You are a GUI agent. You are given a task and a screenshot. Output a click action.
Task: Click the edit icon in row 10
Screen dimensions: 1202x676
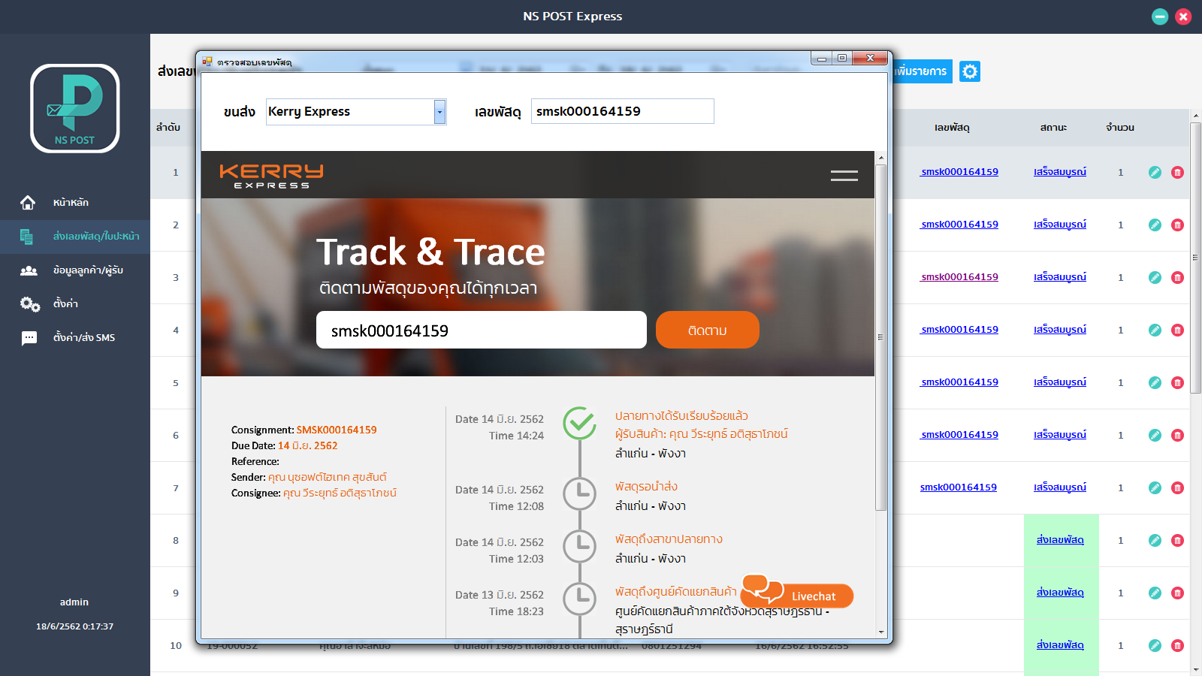point(1155,646)
